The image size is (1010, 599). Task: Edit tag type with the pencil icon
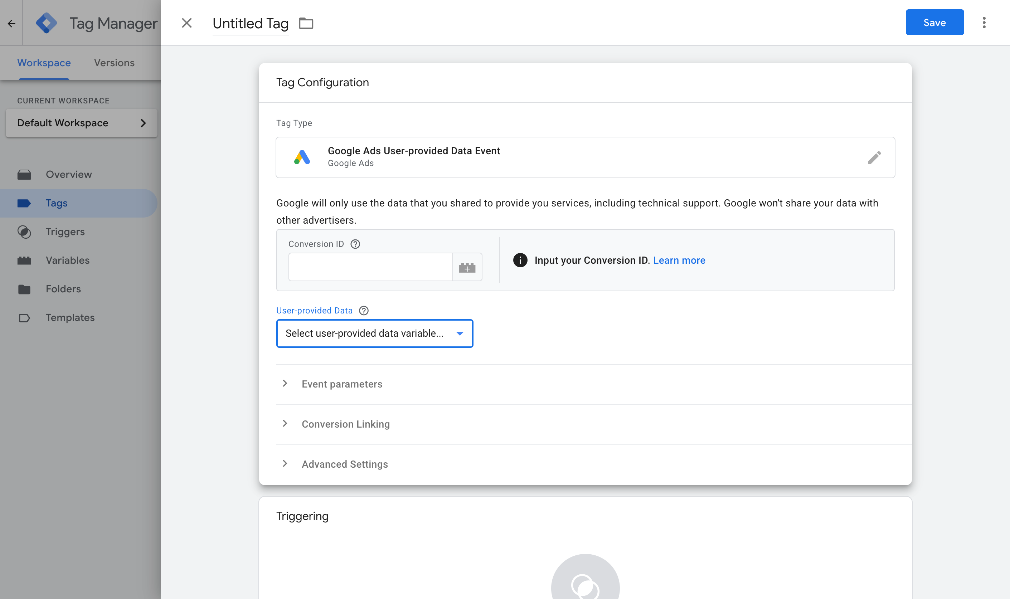874,157
